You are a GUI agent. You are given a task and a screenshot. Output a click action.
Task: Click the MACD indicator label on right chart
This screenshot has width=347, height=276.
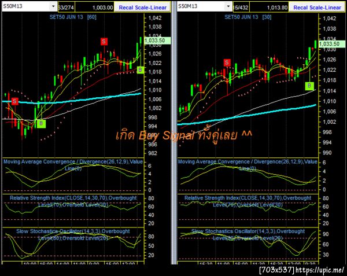point(248,165)
